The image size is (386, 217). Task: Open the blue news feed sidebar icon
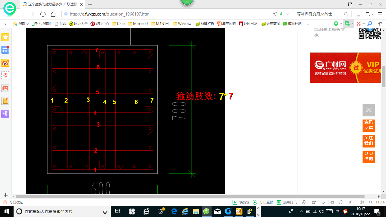(5, 50)
